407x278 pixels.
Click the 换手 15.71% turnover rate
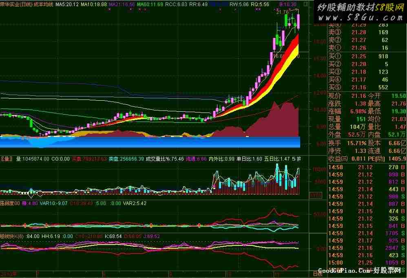pyautogui.click(x=347, y=143)
